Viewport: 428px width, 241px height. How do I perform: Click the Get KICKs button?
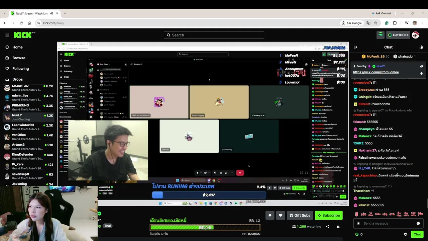point(398,35)
